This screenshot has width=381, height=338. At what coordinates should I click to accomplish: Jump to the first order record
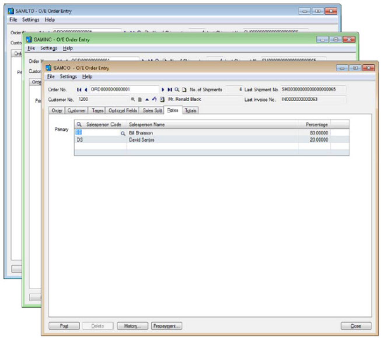[79, 90]
